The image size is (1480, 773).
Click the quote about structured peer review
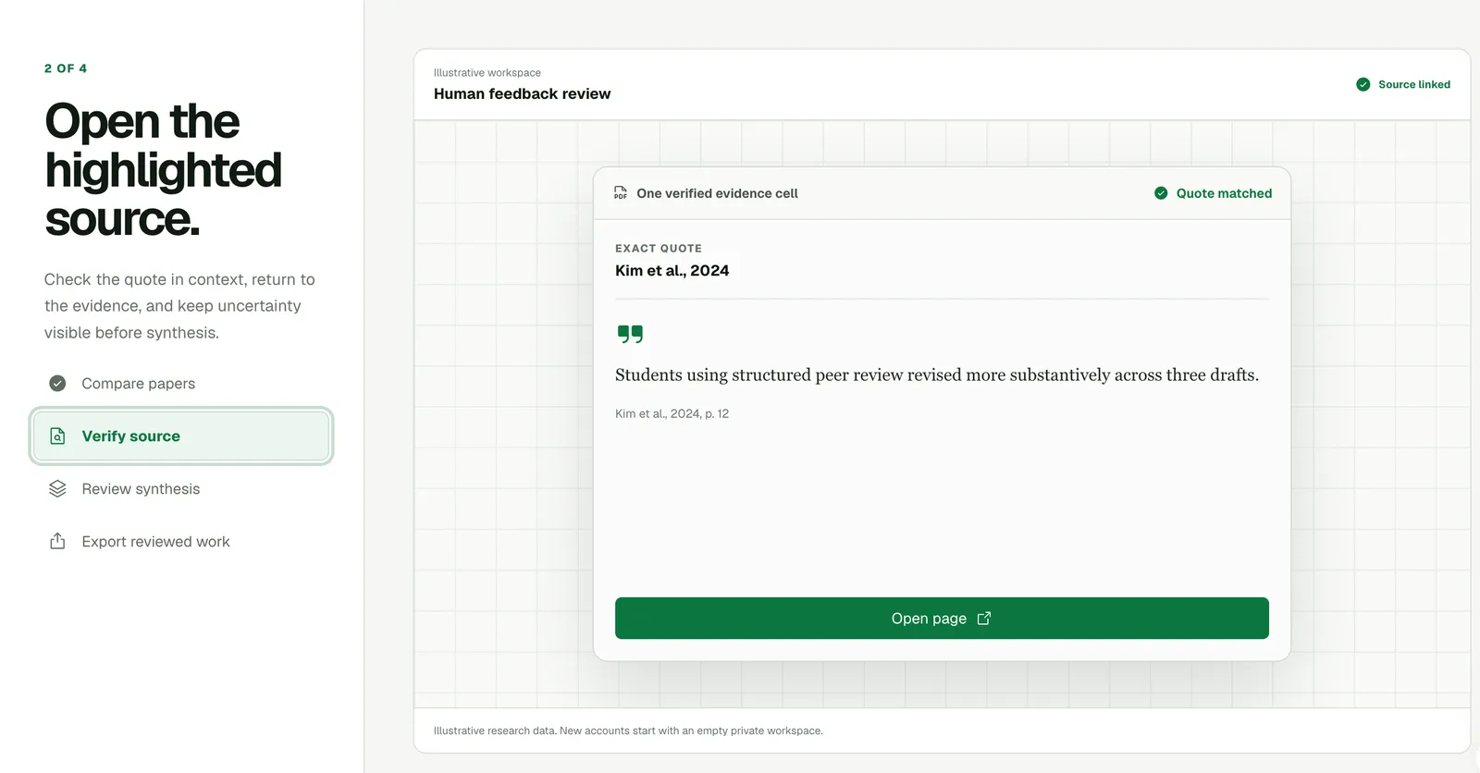point(937,374)
